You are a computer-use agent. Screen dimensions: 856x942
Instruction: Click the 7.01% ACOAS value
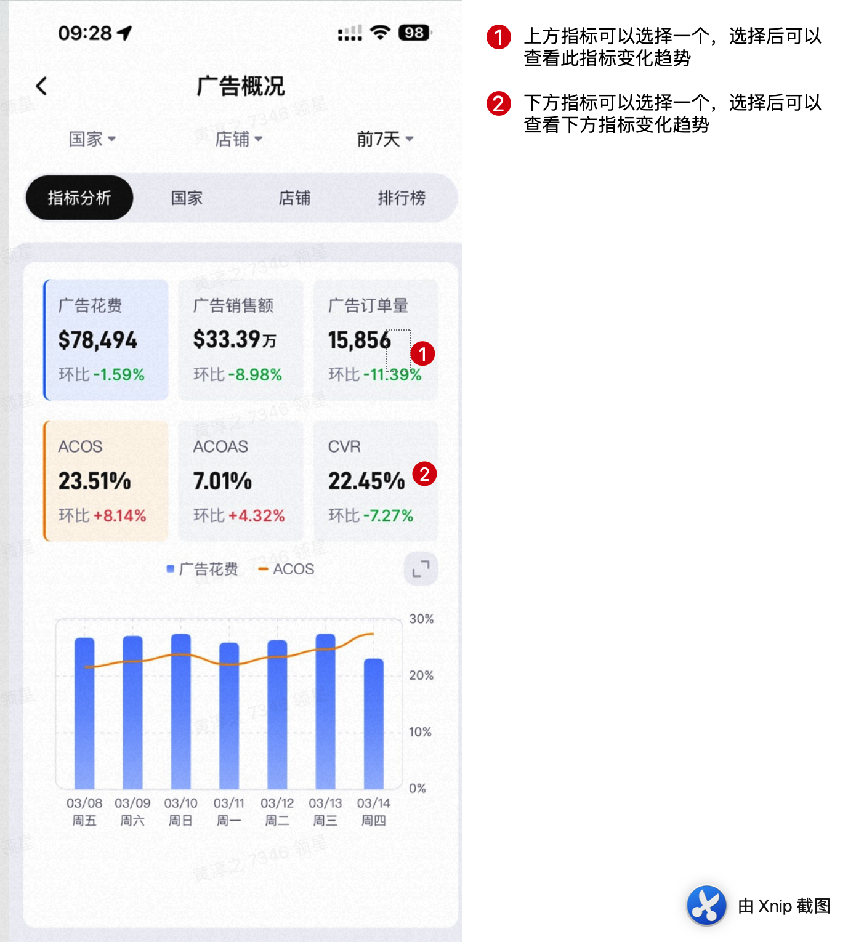tap(222, 481)
